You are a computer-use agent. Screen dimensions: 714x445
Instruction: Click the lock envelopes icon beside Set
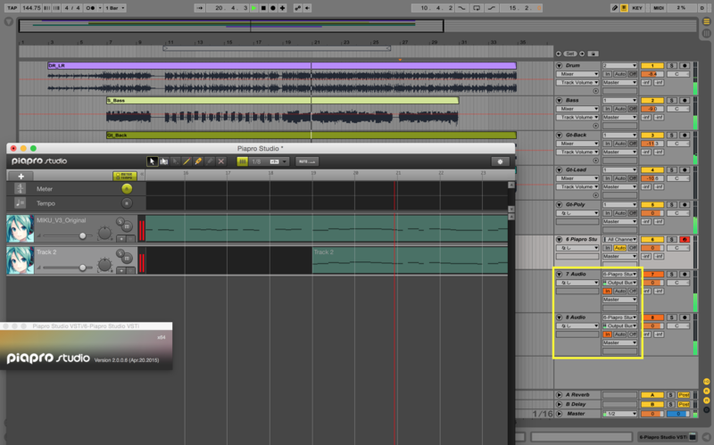593,54
